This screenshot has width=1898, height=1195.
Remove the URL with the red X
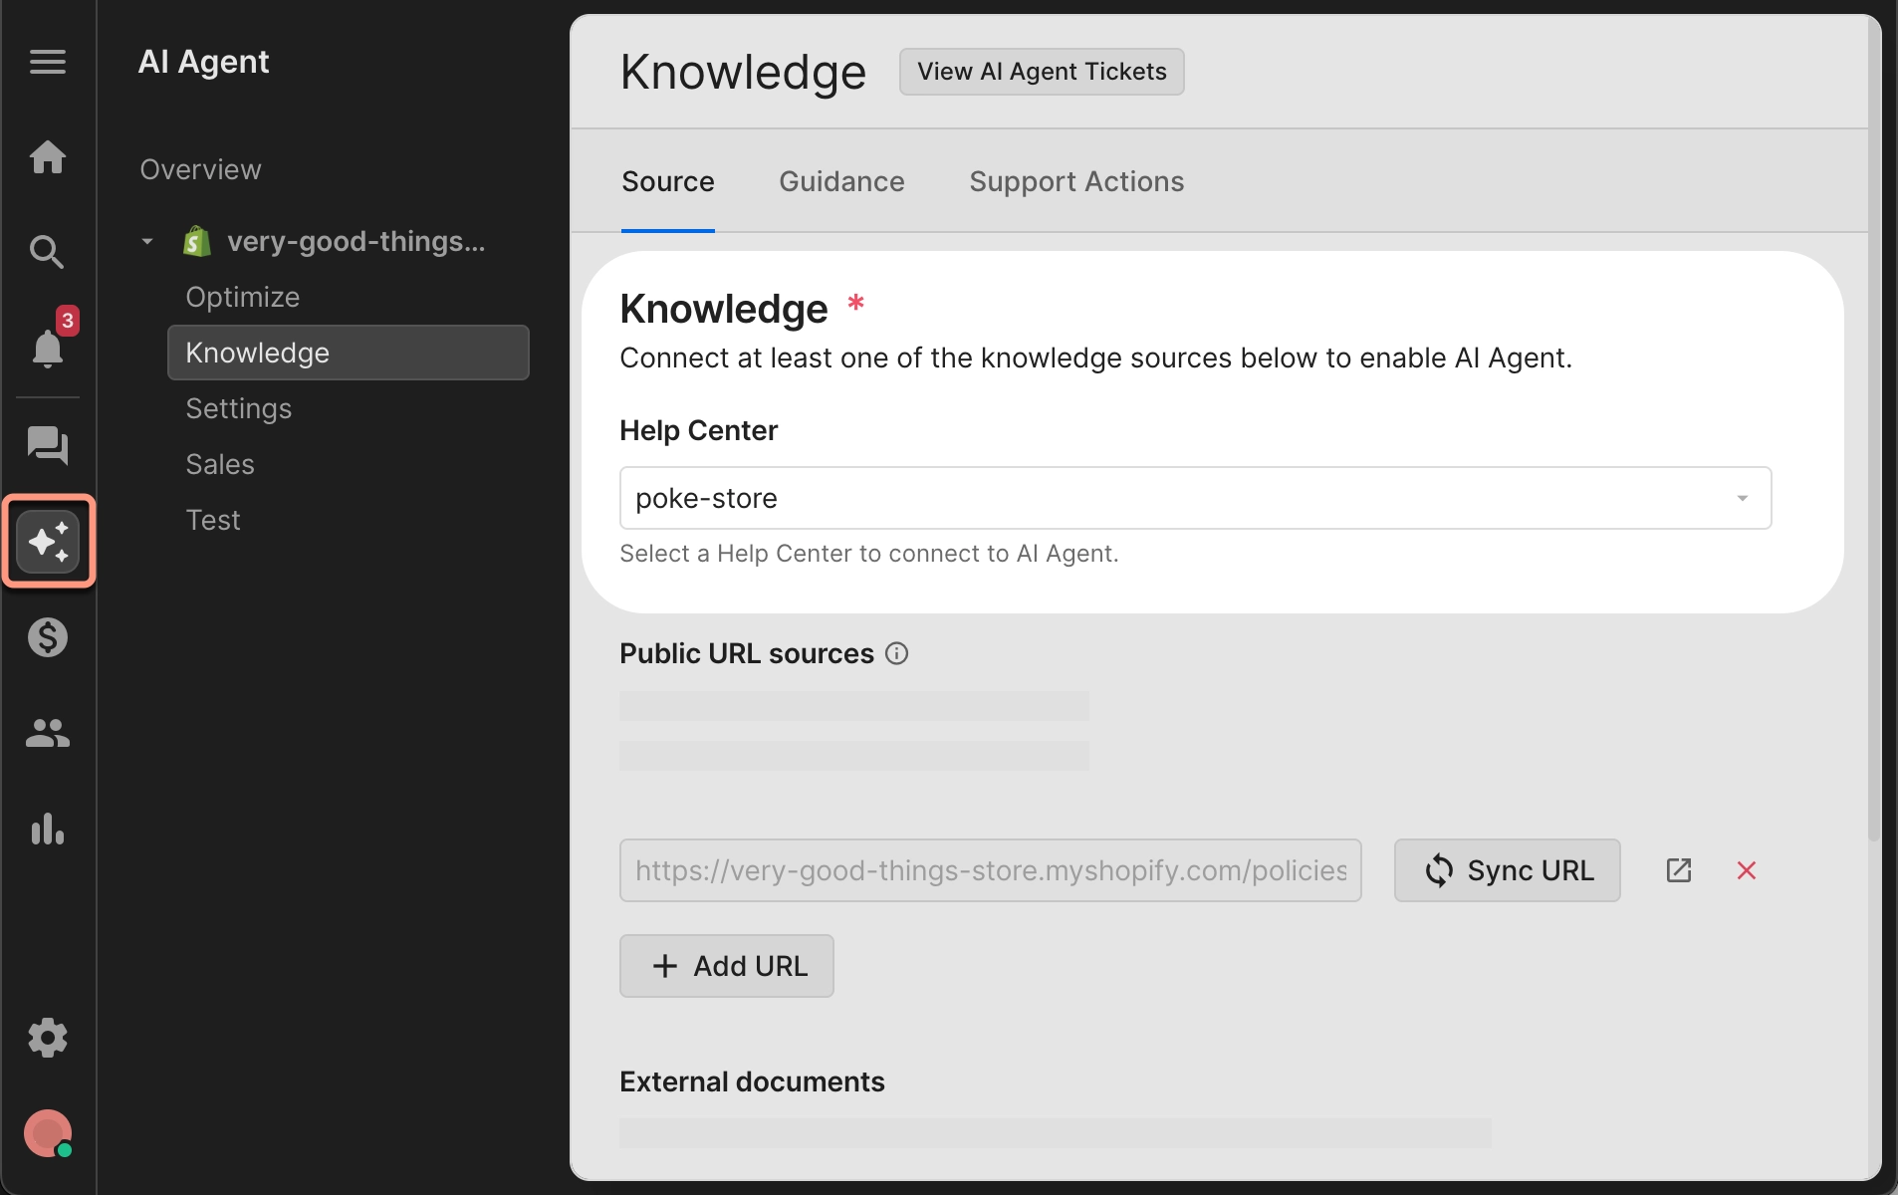tap(1748, 869)
